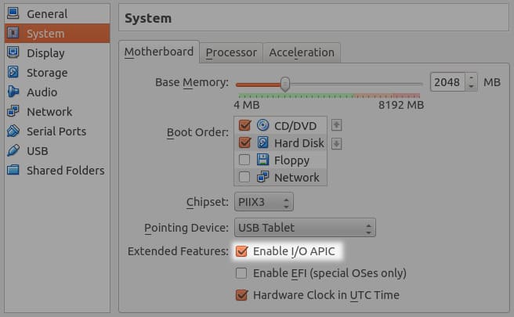Select the Display monitor icon in sidebar
The width and height of the screenshot is (514, 317).
click(13, 53)
